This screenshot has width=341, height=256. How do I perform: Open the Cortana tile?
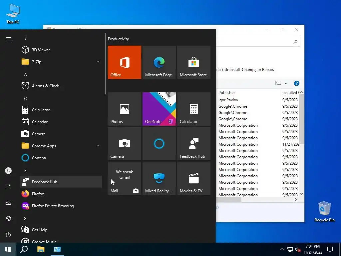point(159,144)
